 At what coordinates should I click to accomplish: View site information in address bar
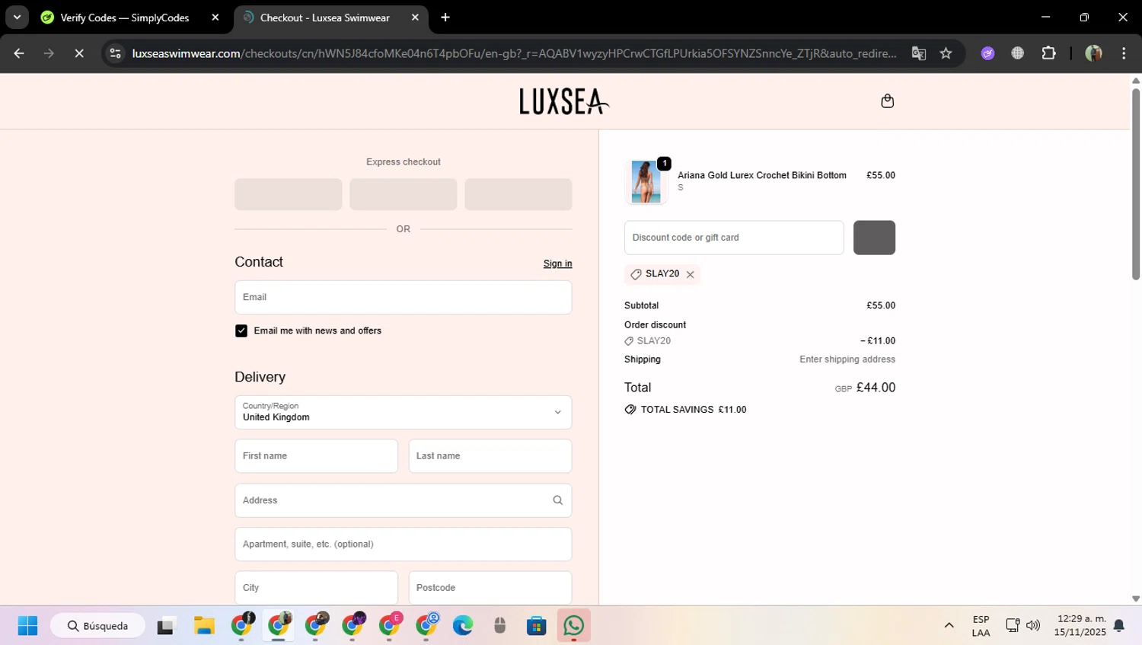click(x=115, y=53)
